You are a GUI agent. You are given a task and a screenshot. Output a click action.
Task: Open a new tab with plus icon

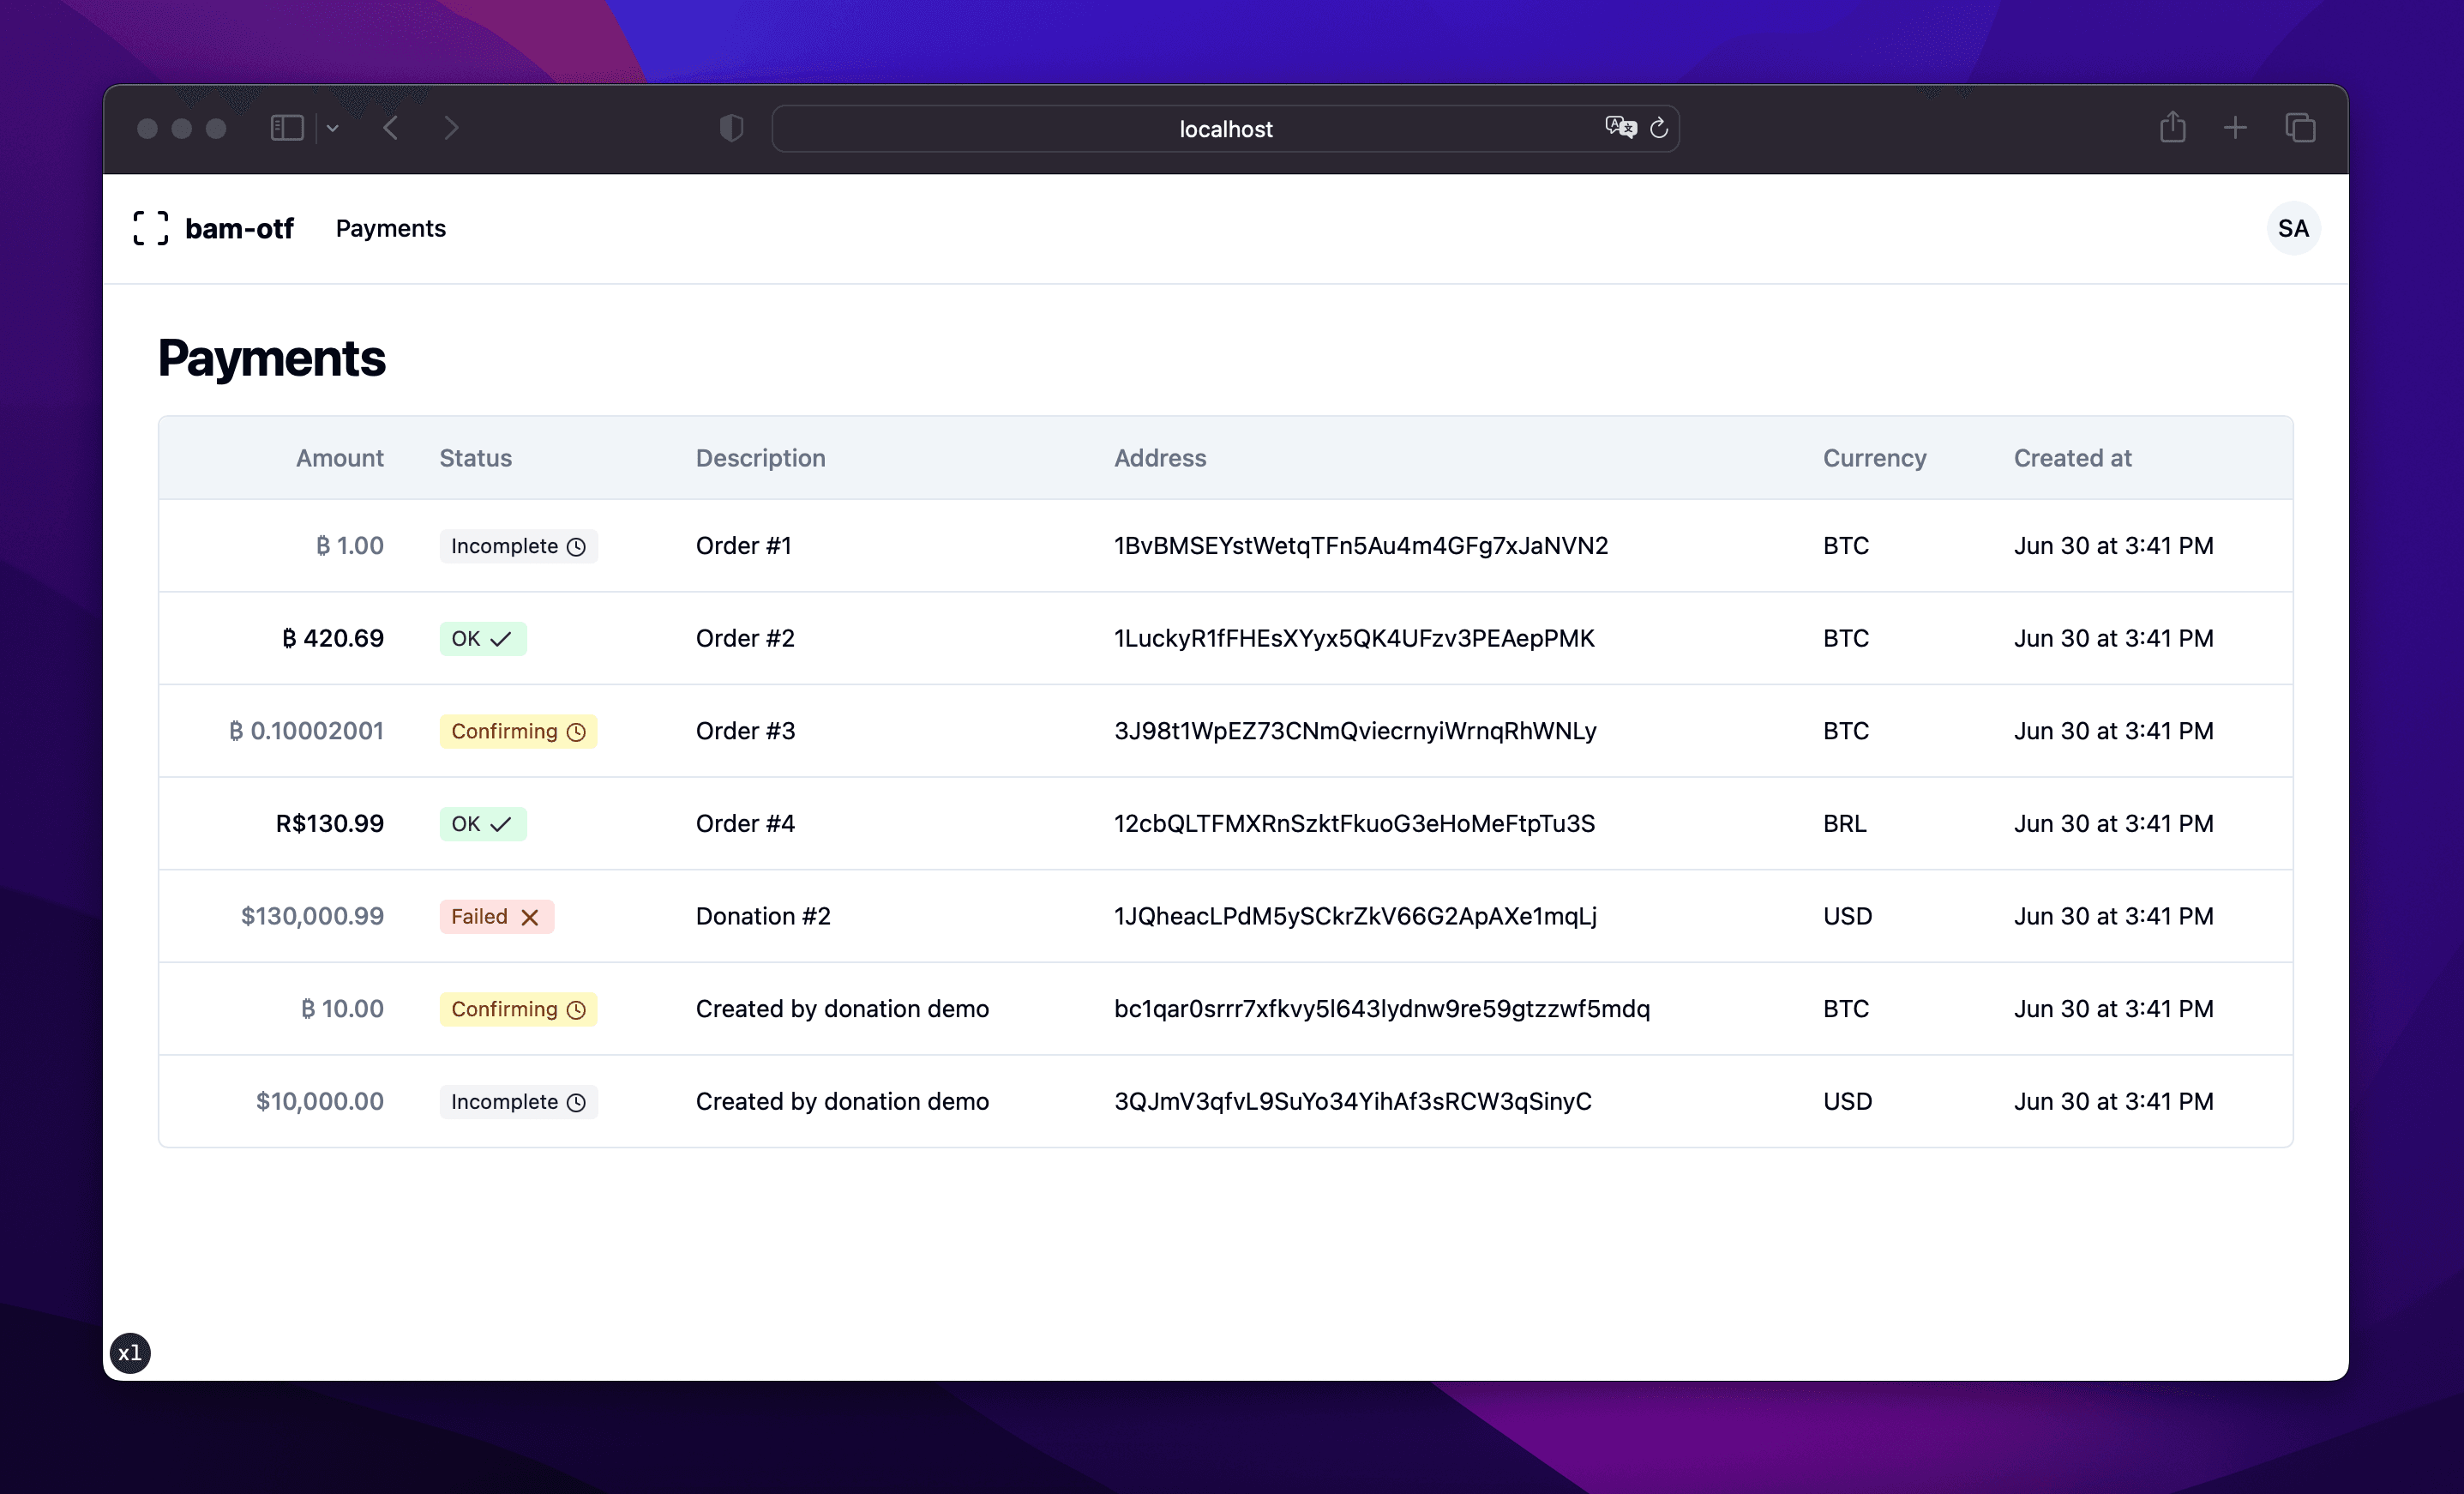click(x=2235, y=128)
